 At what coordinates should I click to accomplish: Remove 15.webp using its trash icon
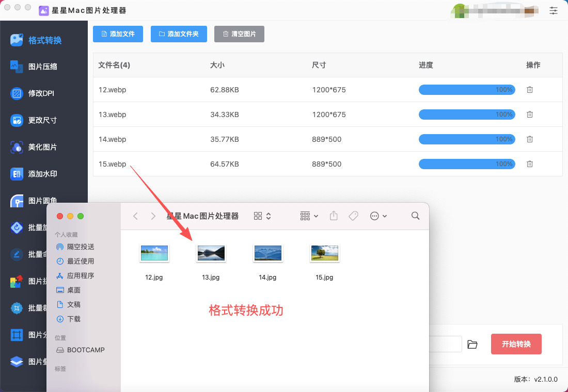pyautogui.click(x=529, y=164)
